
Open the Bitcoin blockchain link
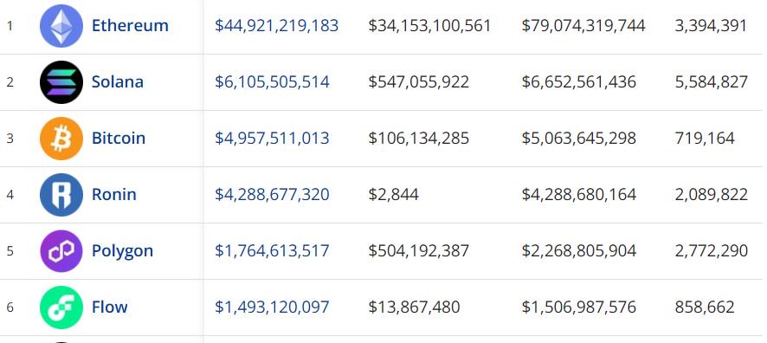click(x=119, y=138)
